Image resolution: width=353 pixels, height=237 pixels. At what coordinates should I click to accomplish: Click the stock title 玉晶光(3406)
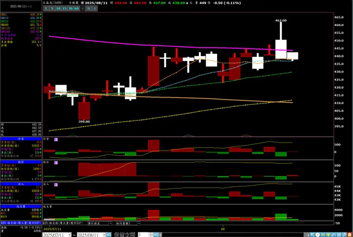(53, 3)
